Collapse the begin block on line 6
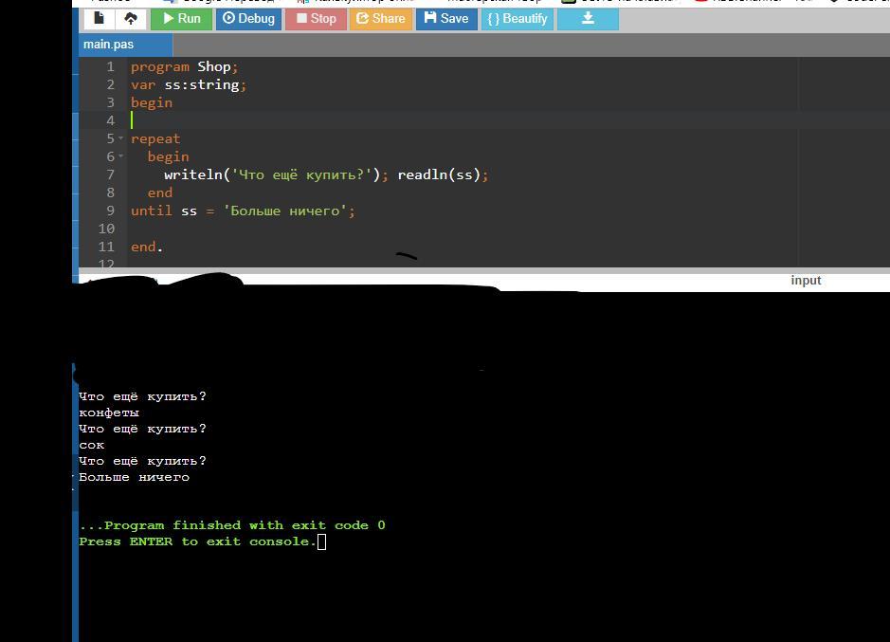This screenshot has width=890, height=642. 121,156
